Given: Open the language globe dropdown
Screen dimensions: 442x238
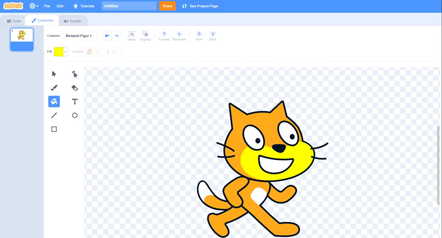Looking at the screenshot, I should coord(34,6).
